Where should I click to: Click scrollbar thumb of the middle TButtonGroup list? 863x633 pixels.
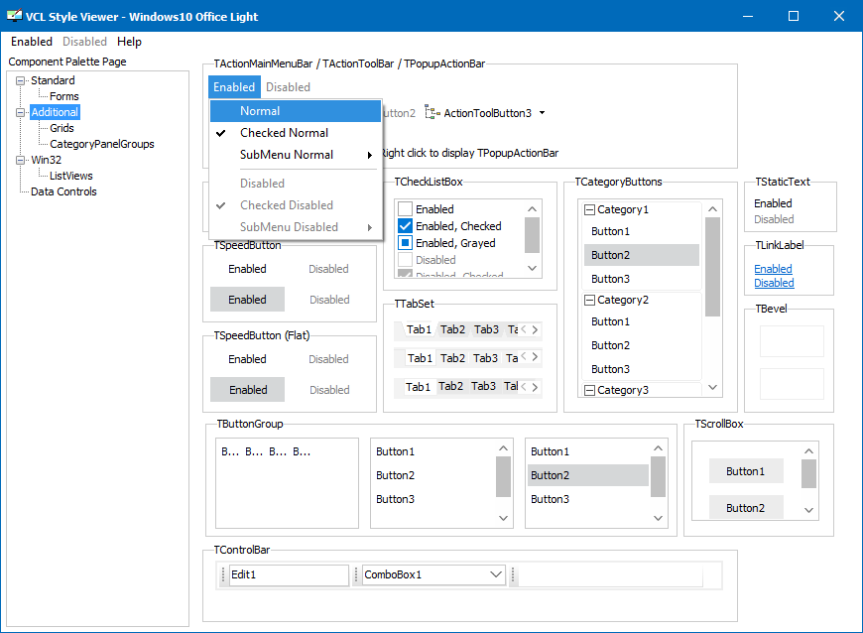[x=503, y=476]
